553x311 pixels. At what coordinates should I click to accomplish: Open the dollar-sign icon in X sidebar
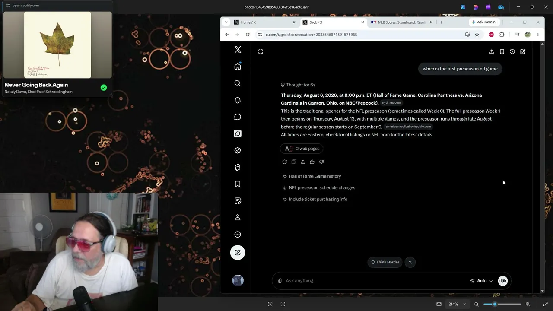coord(238,167)
